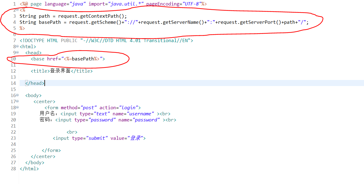Click the type "password" value on line 20

tap(102, 120)
